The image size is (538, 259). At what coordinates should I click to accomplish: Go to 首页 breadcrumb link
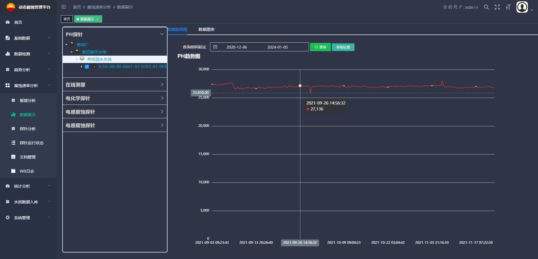pos(77,7)
